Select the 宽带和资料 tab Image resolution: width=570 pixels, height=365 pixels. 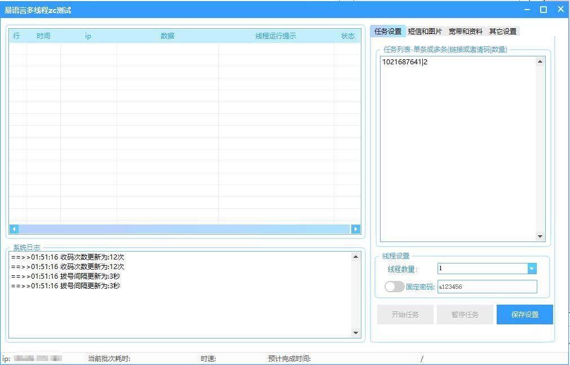(x=466, y=32)
